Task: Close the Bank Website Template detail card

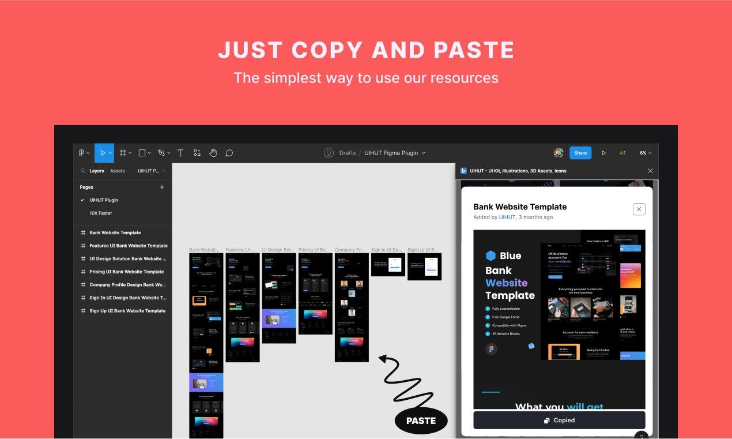Action: pyautogui.click(x=639, y=209)
